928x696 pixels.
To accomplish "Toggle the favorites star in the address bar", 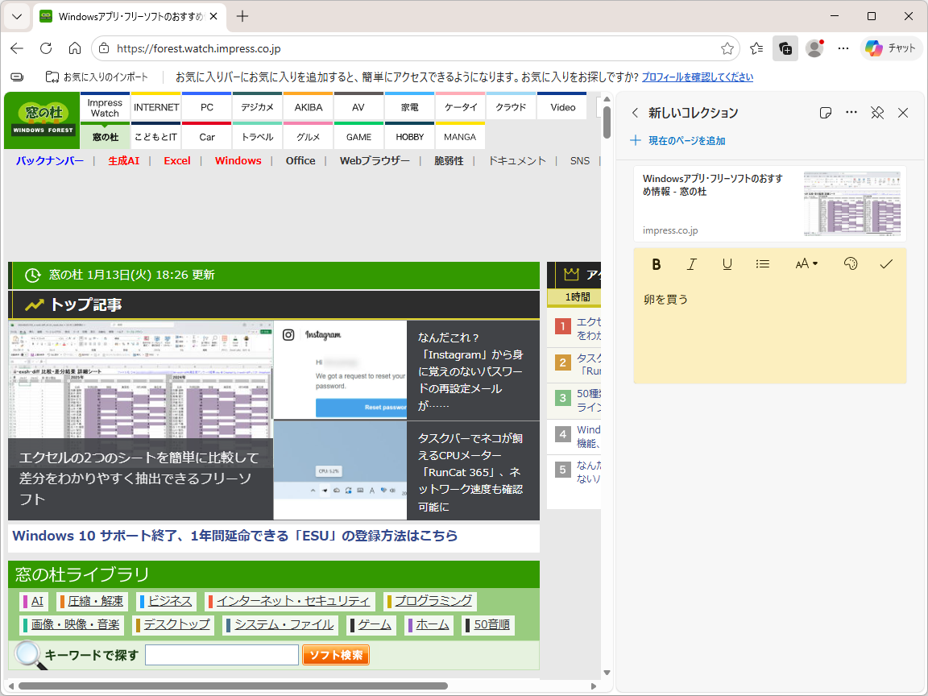I will 727,48.
